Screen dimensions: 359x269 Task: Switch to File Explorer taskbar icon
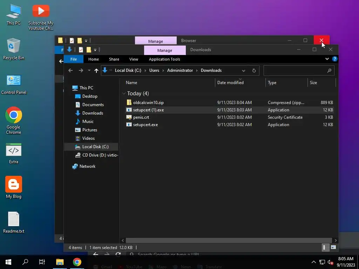(60, 262)
